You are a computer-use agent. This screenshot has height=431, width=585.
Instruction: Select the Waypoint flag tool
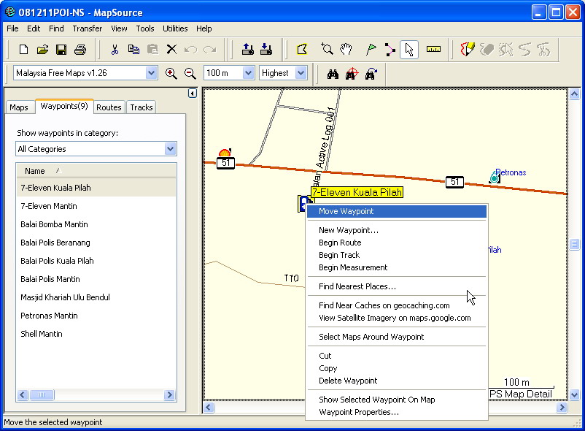point(371,49)
